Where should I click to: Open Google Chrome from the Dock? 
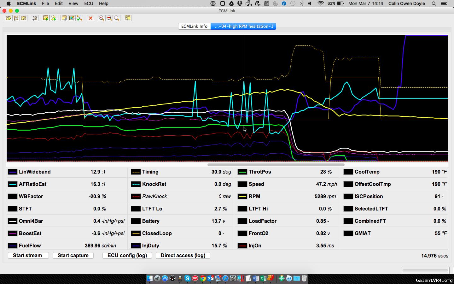click(x=203, y=278)
